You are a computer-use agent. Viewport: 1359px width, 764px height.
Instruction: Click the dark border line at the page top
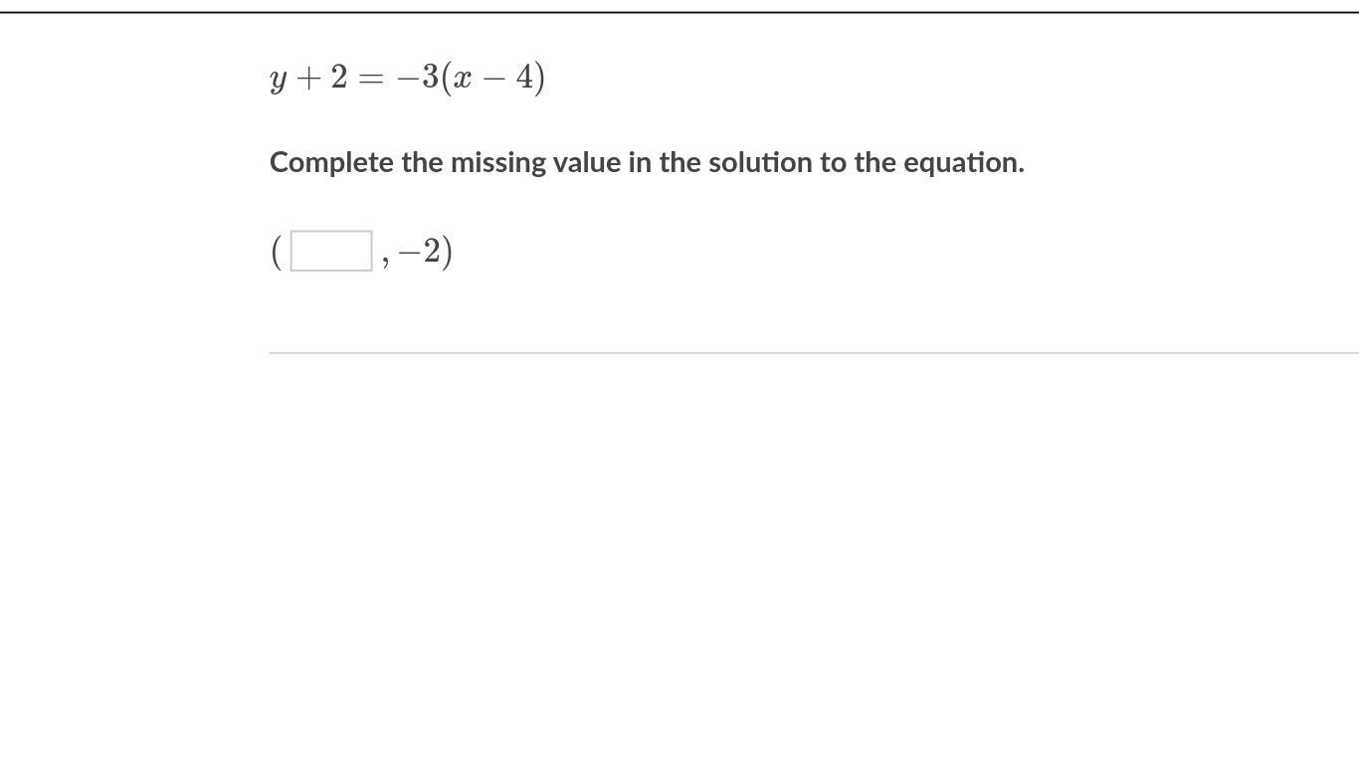[679, 12]
